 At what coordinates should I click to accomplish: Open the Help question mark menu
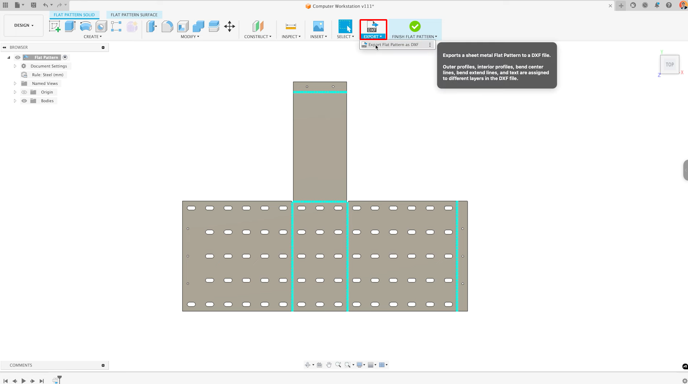coord(669,5)
